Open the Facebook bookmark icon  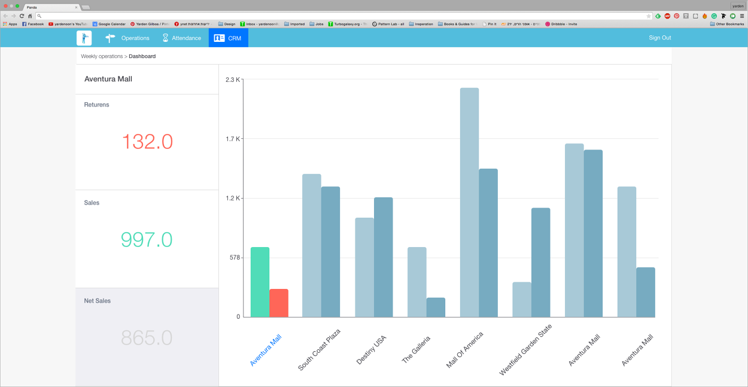point(23,24)
